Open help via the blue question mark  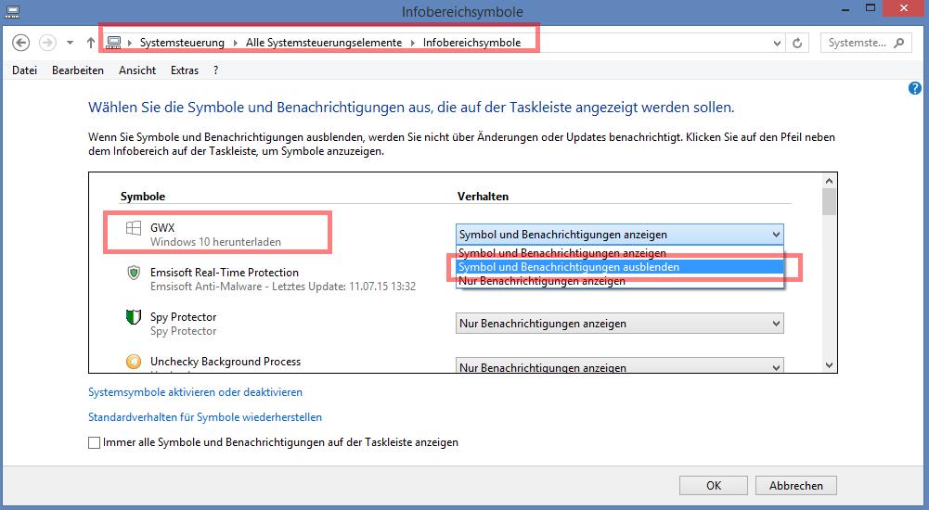tap(915, 88)
